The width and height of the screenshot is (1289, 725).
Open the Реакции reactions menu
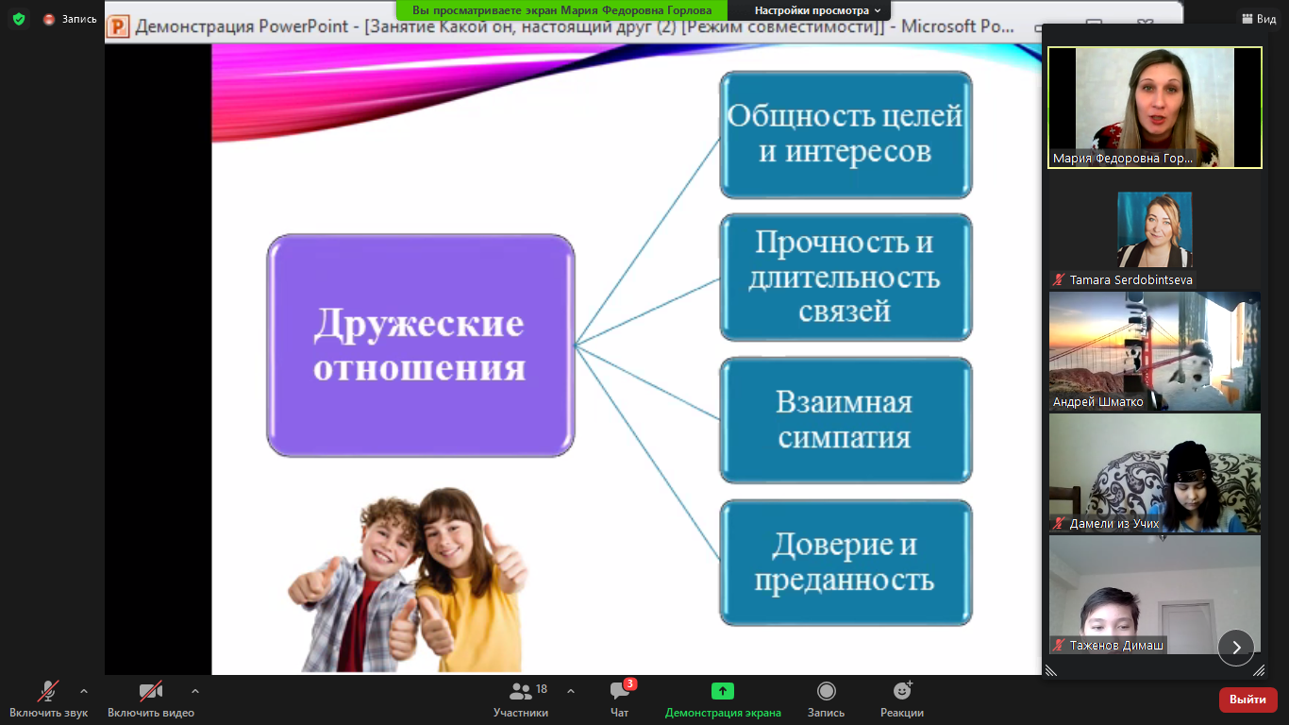(x=902, y=700)
